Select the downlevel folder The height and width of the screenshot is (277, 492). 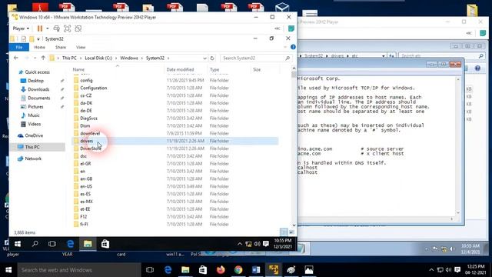(x=90, y=133)
